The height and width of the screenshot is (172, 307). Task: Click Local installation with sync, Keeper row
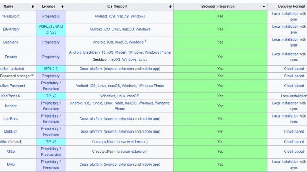coord(290,106)
